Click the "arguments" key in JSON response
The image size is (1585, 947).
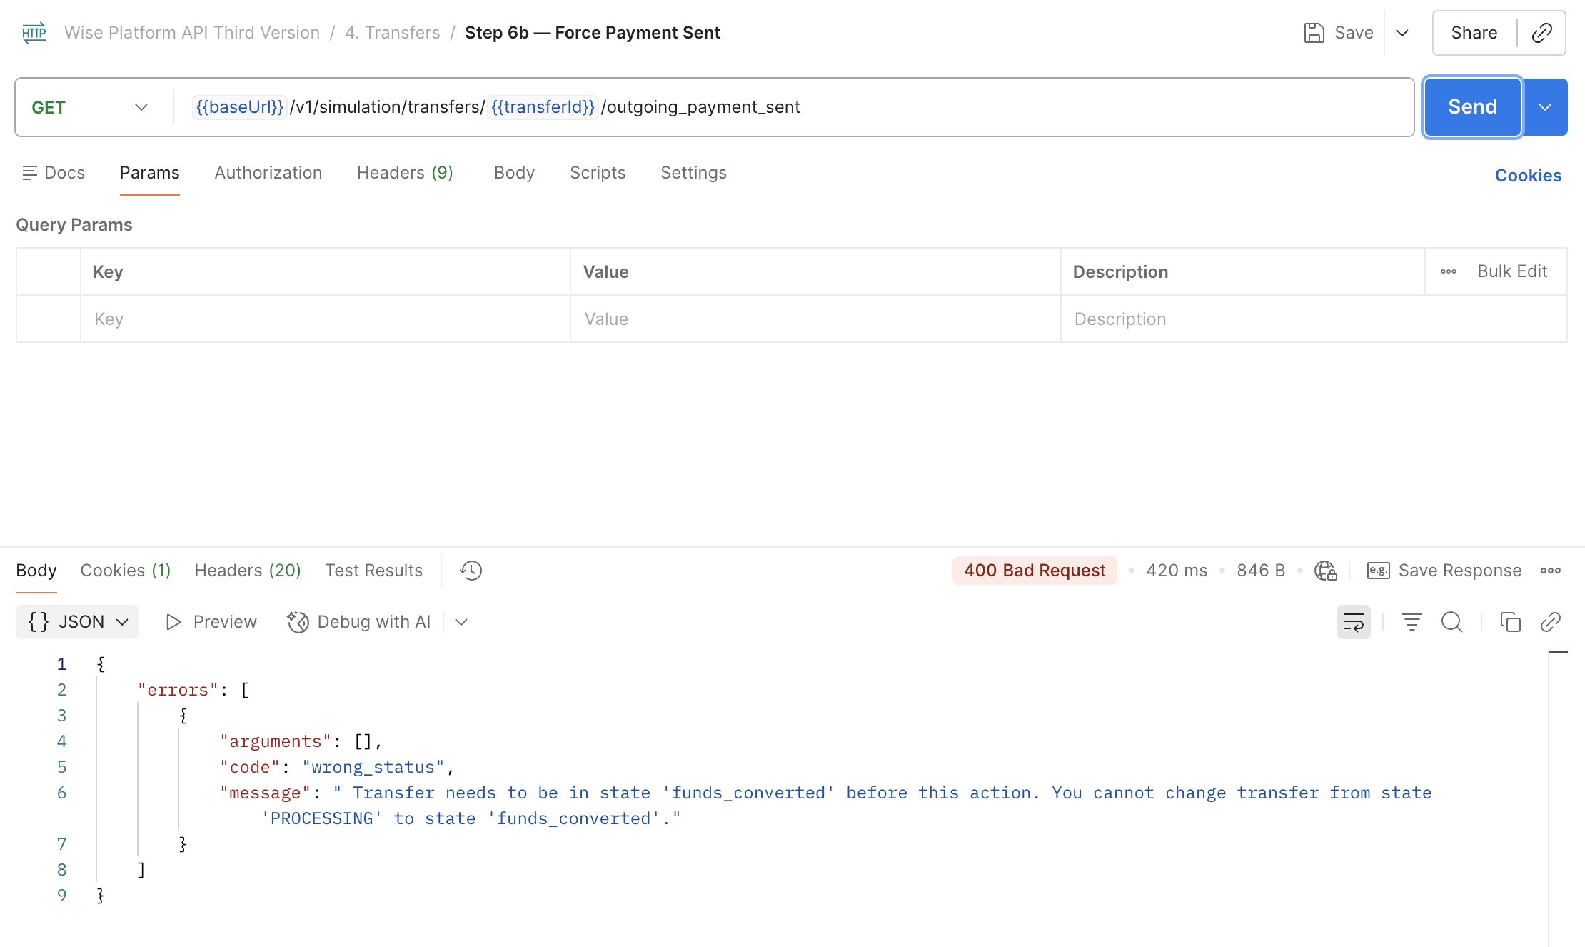pos(276,741)
